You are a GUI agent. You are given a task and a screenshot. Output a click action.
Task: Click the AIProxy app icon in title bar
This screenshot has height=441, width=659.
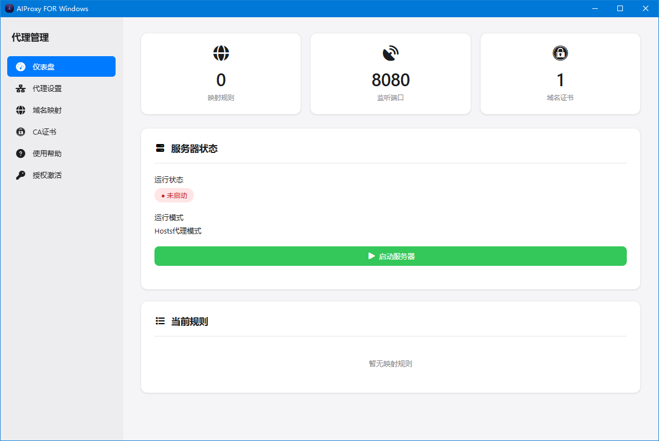click(x=9, y=8)
